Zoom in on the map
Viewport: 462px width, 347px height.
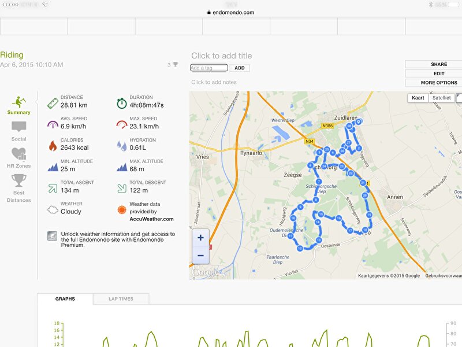tap(200, 238)
